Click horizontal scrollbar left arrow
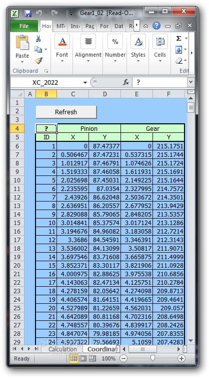 coord(124,349)
